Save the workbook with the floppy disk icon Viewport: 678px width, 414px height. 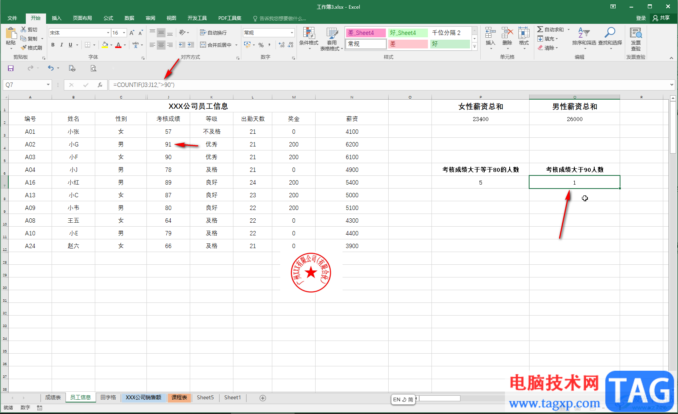click(x=11, y=68)
